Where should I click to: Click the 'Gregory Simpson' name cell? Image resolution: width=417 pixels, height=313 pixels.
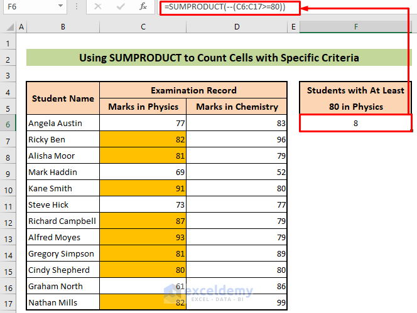tap(63, 253)
